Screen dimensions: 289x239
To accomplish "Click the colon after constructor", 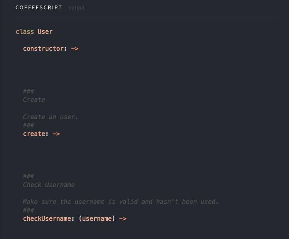I will coord(65,49).
